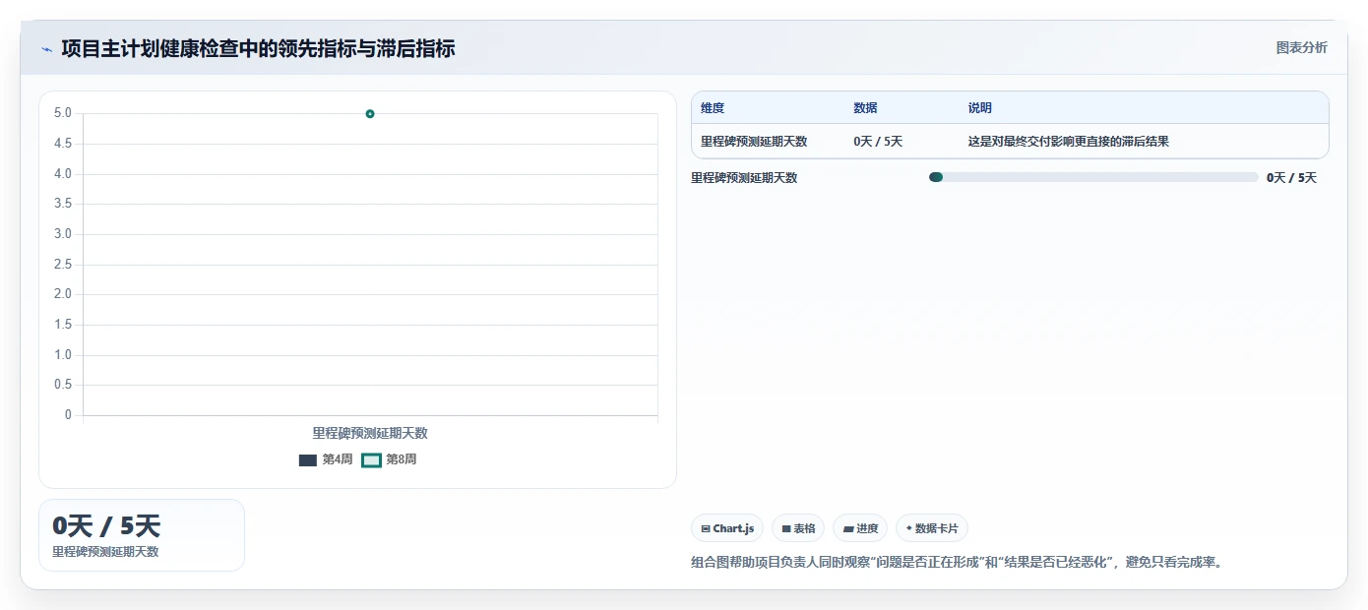This screenshot has width=1368, height=610.
Task: Click the data point at value 5.0
Action: click(370, 114)
